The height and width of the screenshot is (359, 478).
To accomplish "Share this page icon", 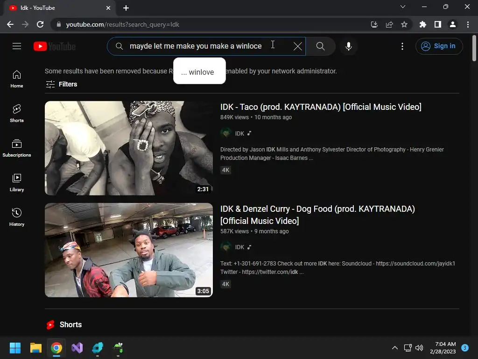I will [389, 24].
